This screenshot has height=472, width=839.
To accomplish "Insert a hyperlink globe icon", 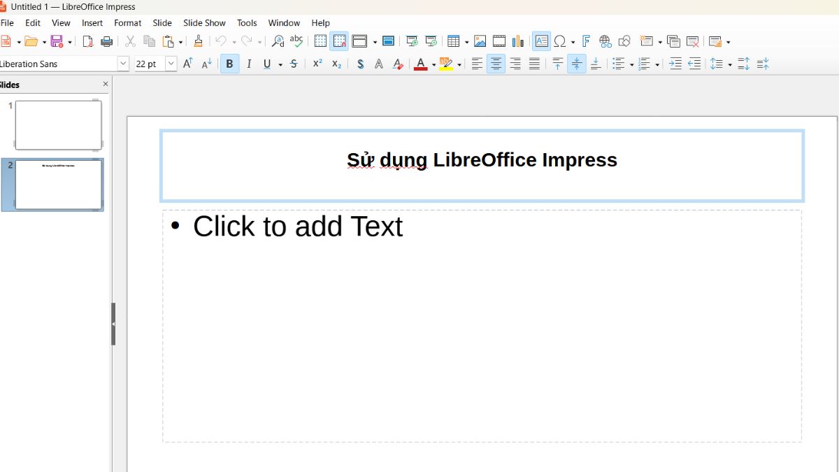I will click(x=605, y=41).
